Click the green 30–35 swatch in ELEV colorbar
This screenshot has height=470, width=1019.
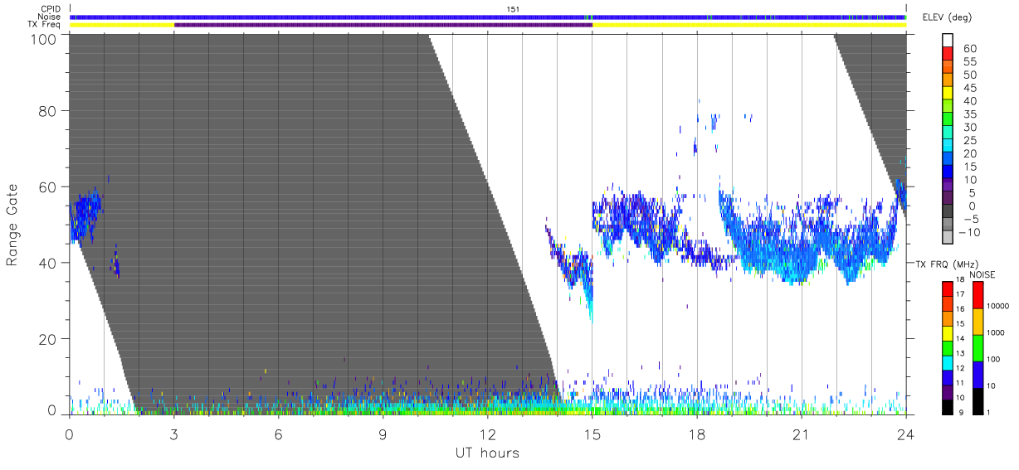point(948,121)
